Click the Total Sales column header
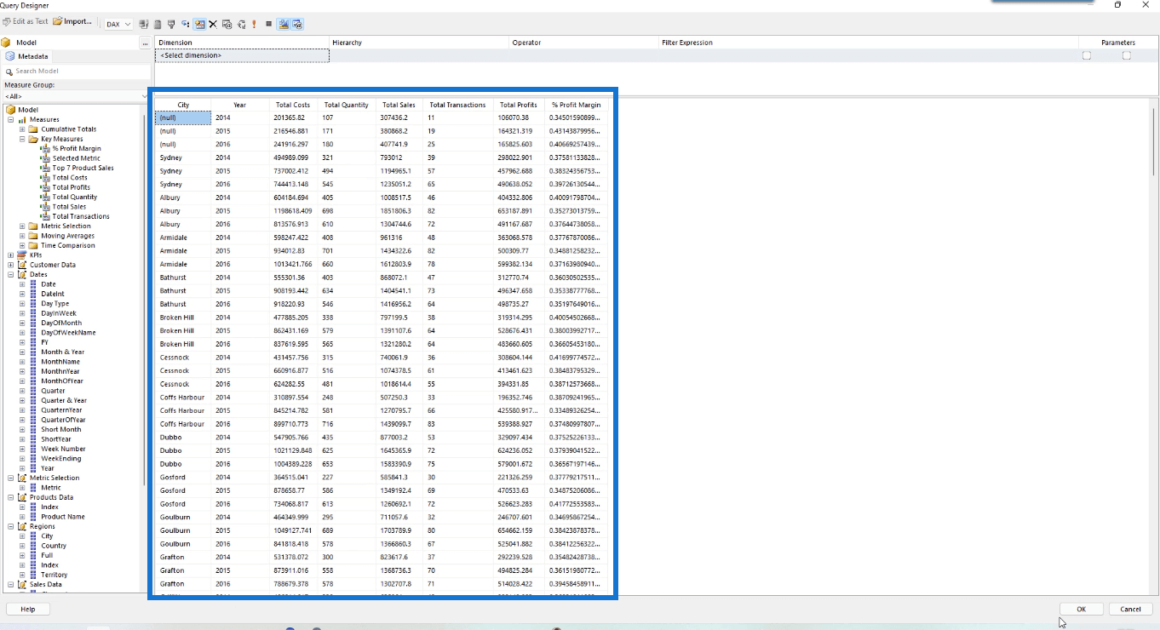This screenshot has width=1160, height=630. (x=399, y=105)
